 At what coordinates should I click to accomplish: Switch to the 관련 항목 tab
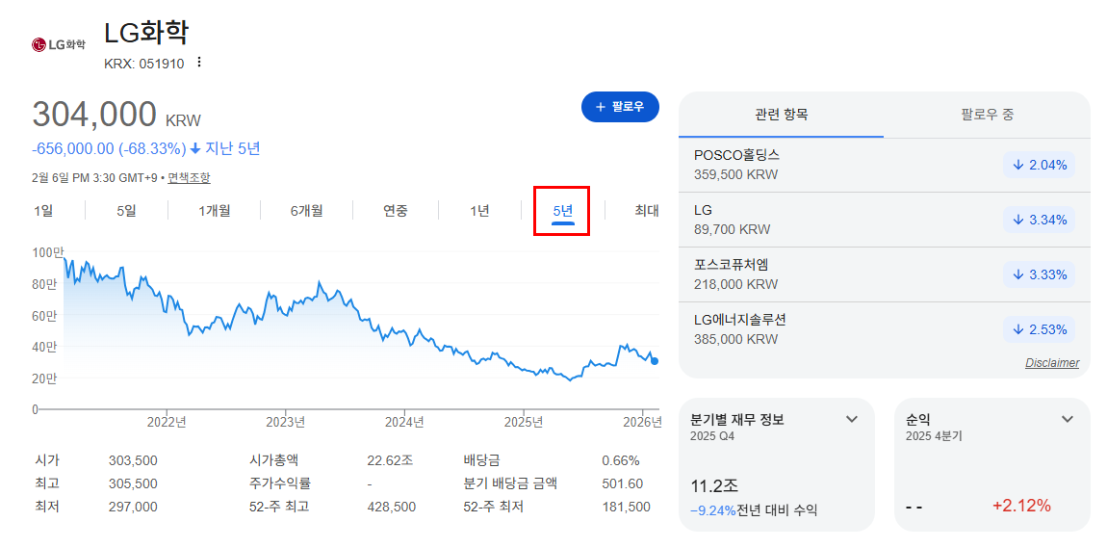[x=781, y=115]
